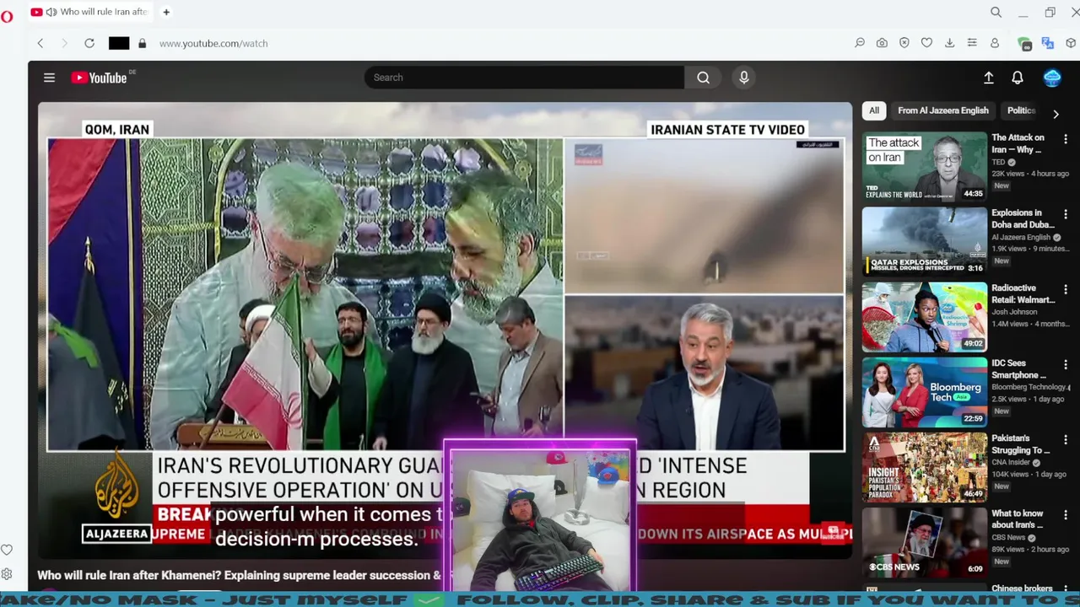Viewport: 1080px width, 607px height.
Task: Open the translate extension icon
Action: pyautogui.click(x=1048, y=43)
